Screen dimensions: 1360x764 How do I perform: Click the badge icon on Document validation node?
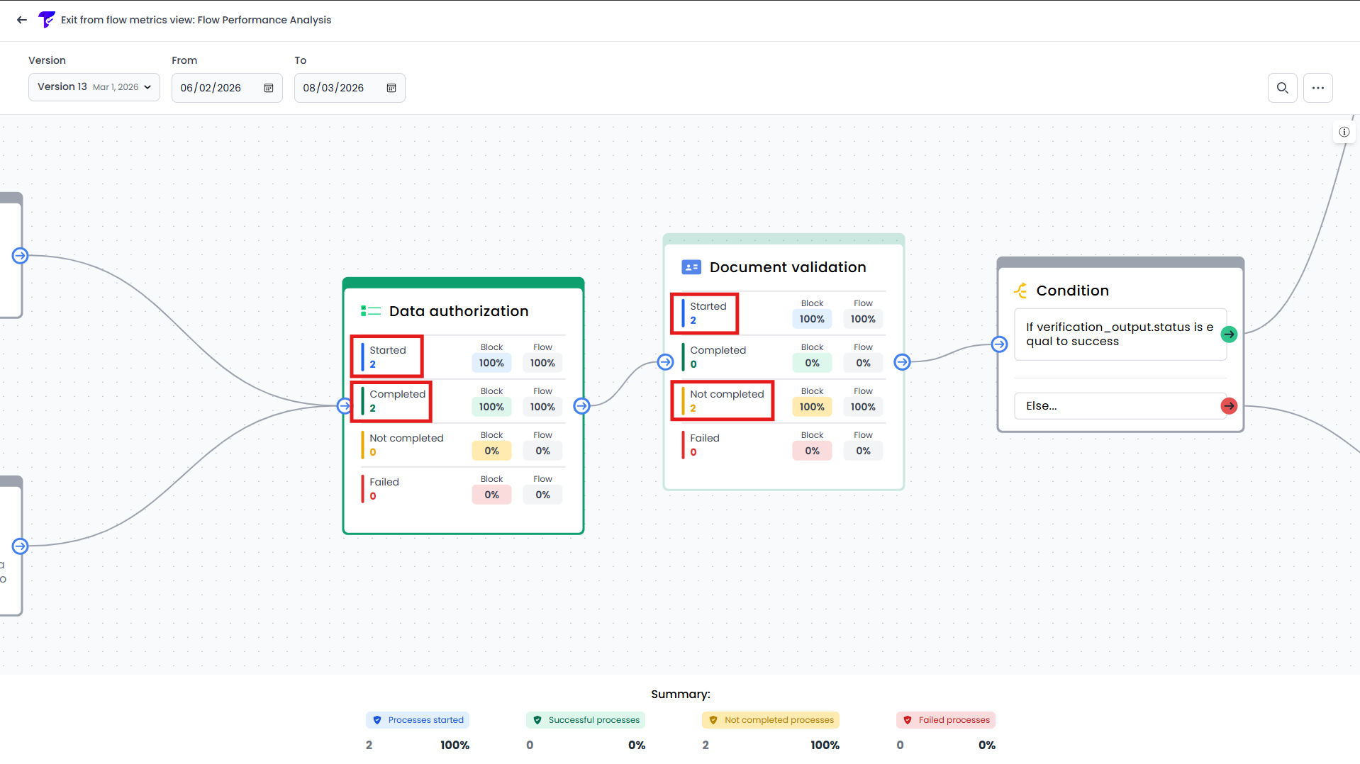pyautogui.click(x=691, y=267)
